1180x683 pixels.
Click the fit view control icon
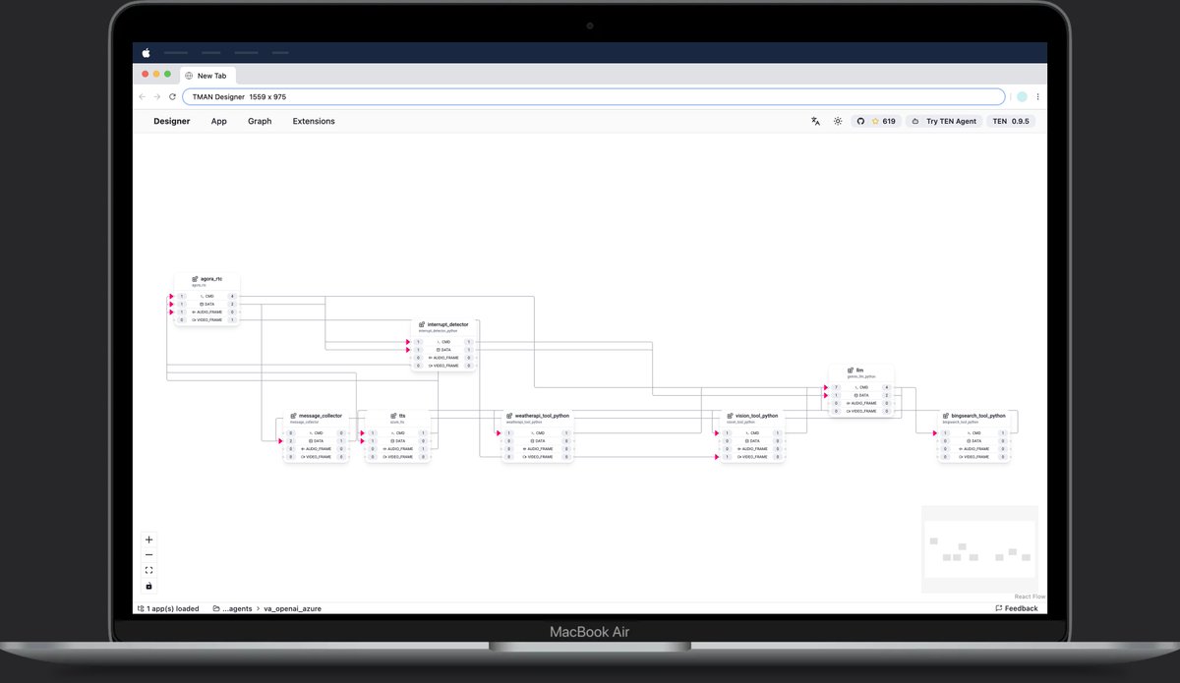click(148, 570)
